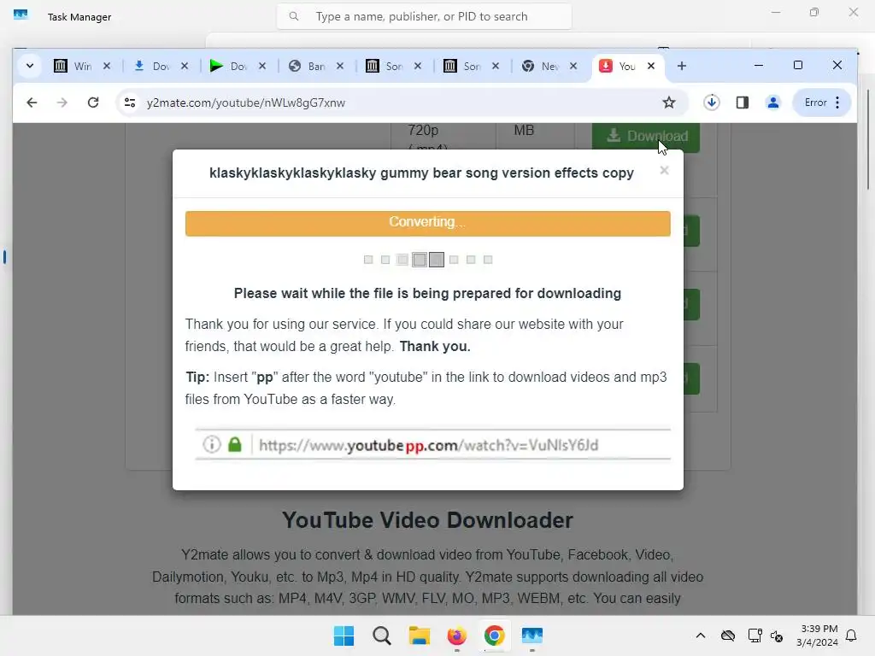The image size is (875, 656).
Task: Close the 'Nev' browser tab
Action: pyautogui.click(x=573, y=66)
